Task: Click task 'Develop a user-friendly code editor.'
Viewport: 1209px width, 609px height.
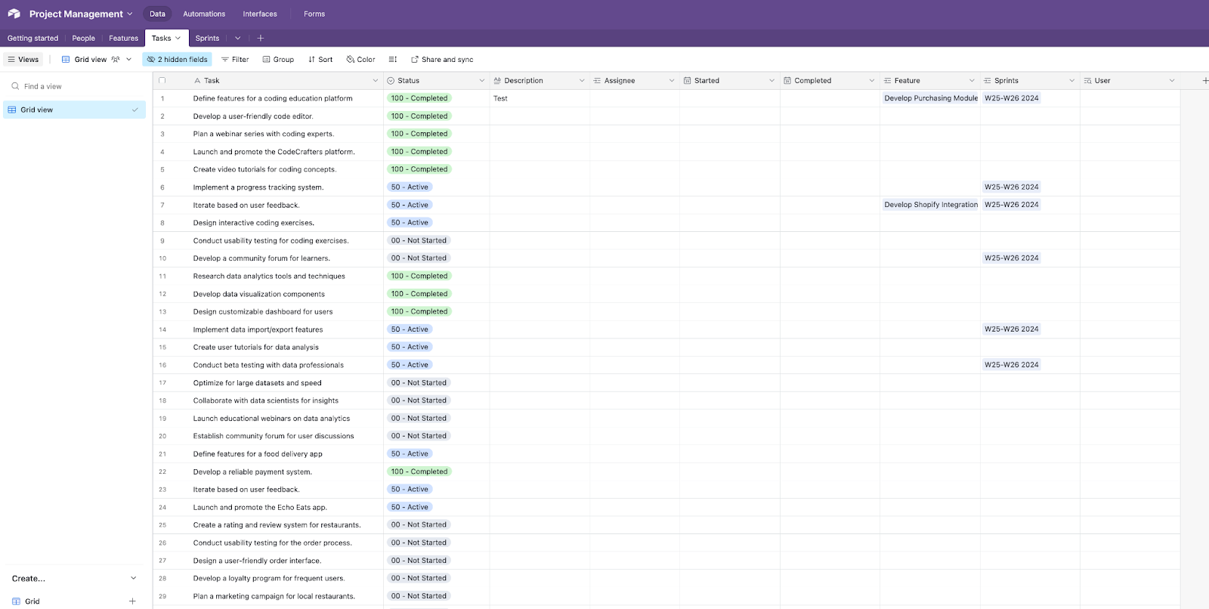Action: pyautogui.click(x=253, y=116)
